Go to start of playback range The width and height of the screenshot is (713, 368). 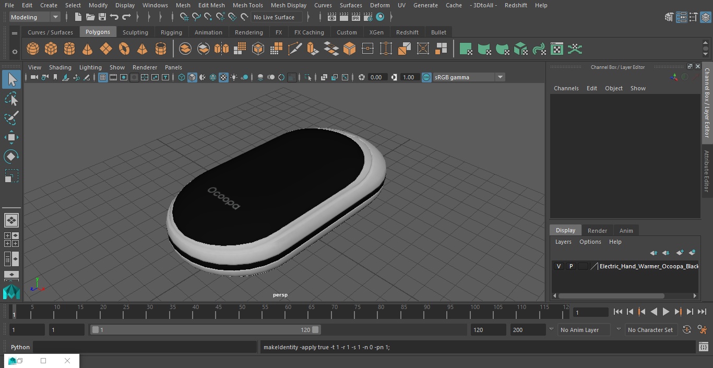point(617,312)
